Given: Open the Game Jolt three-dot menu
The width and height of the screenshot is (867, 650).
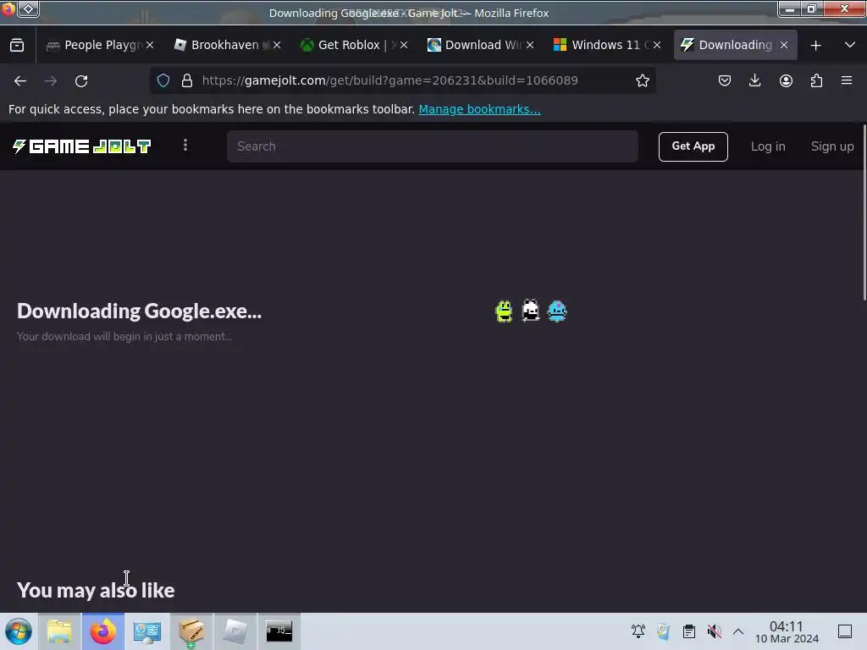Looking at the screenshot, I should [x=185, y=146].
